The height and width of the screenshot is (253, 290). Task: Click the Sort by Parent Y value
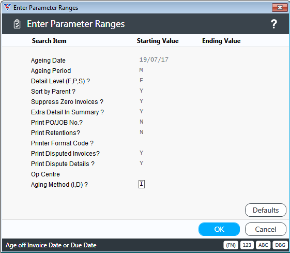(x=141, y=91)
